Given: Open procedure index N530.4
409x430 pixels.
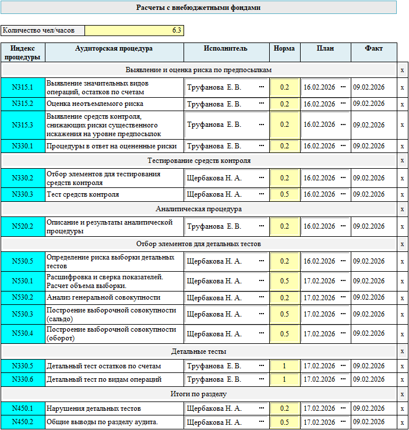Looking at the screenshot, I should [x=23, y=334].
